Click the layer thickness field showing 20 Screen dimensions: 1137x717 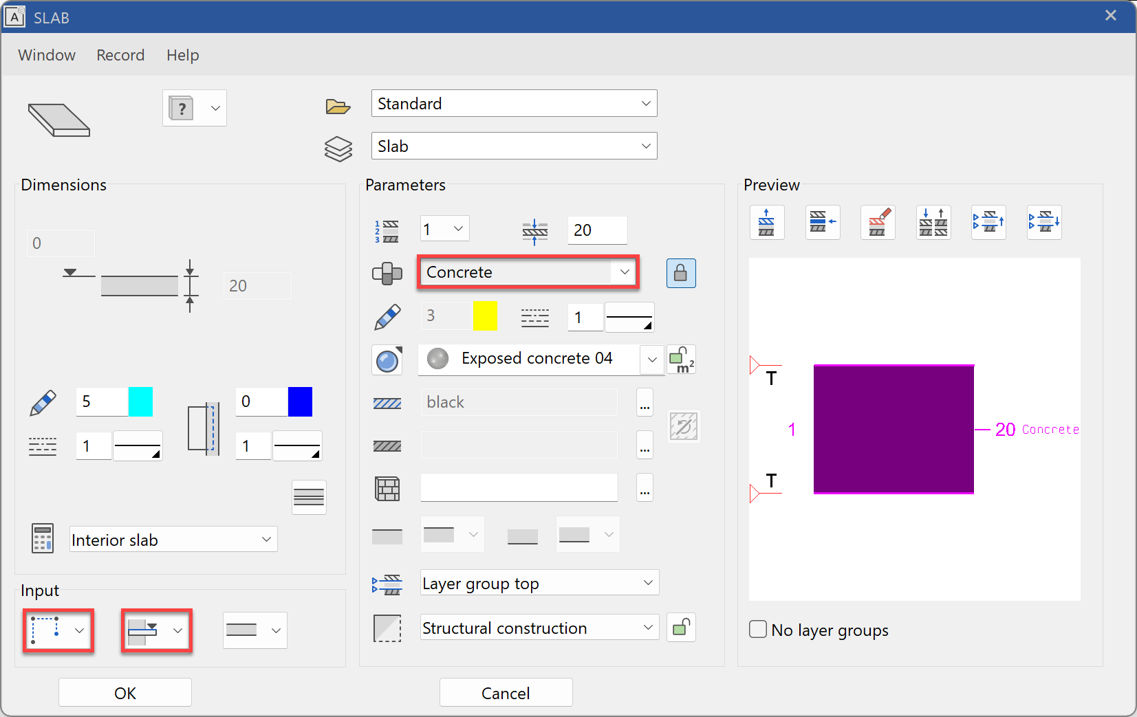[x=596, y=230]
